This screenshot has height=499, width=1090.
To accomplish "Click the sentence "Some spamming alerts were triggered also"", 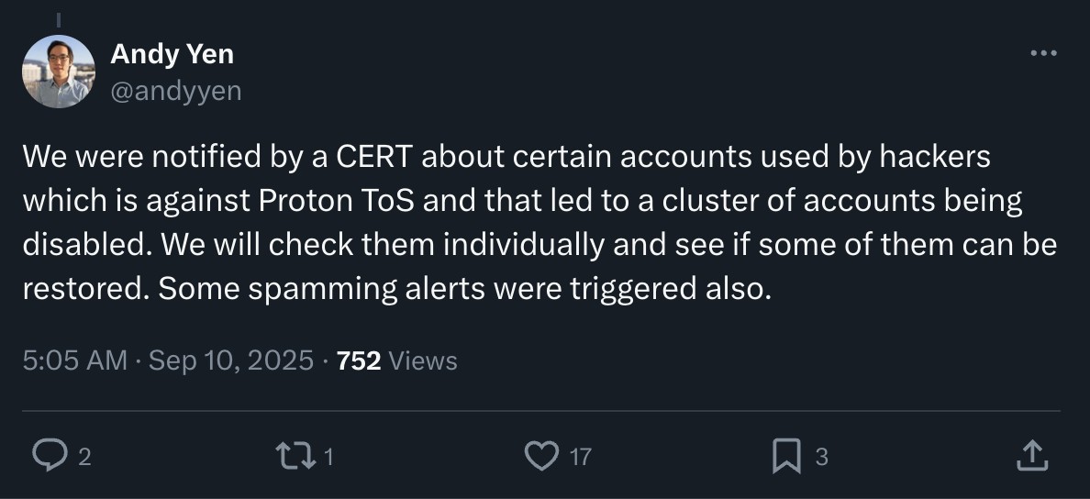I will [463, 289].
